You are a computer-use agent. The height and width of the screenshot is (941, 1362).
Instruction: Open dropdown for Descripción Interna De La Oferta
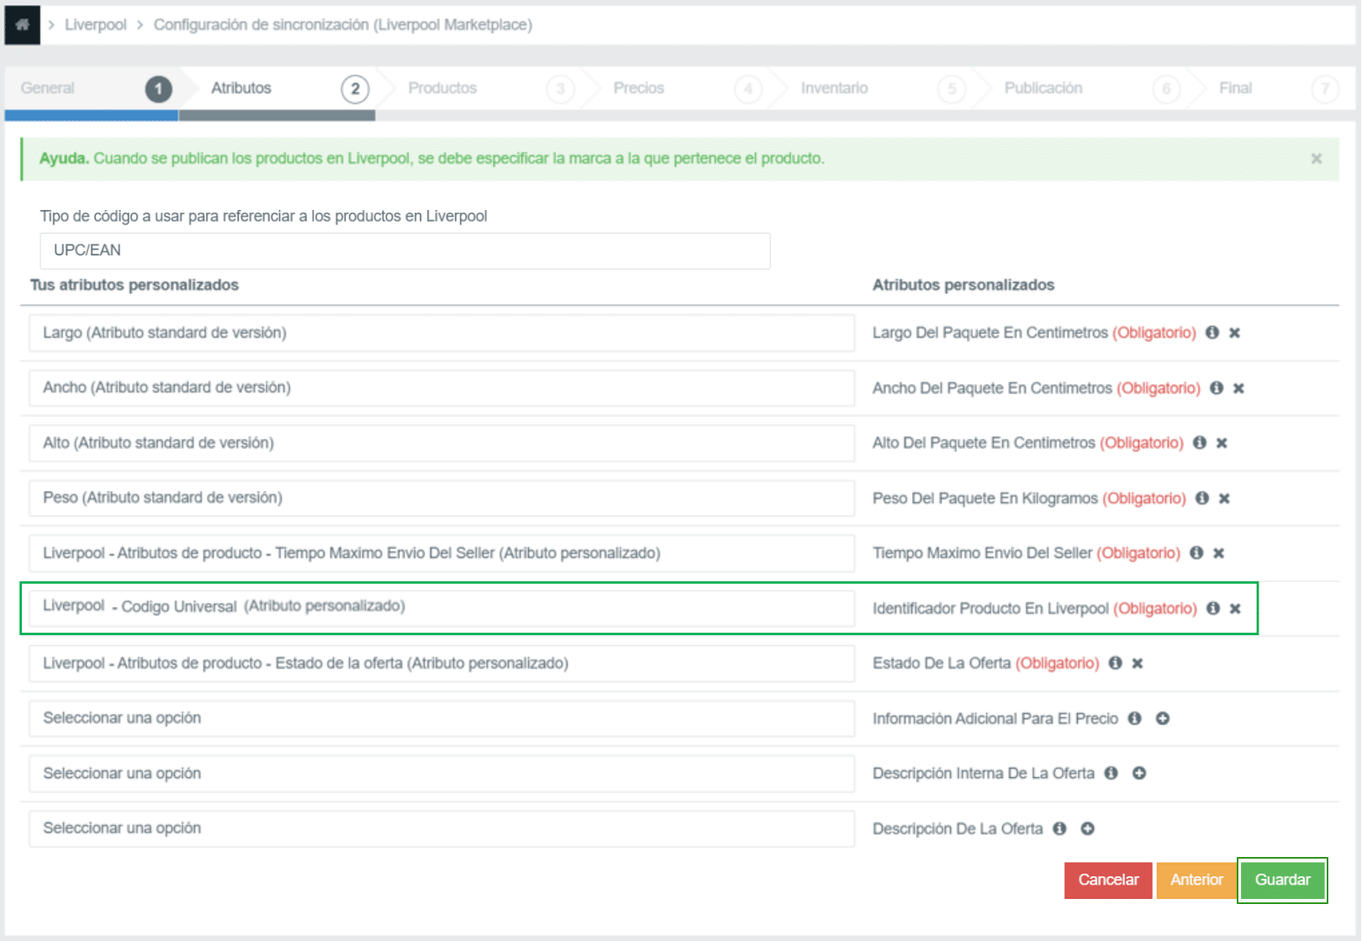pos(442,773)
